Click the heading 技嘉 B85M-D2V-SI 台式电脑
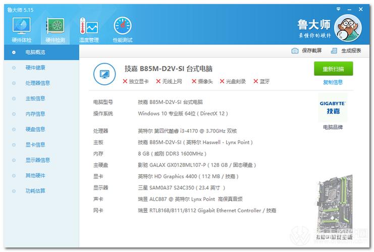The image size is (374, 252). [169, 69]
